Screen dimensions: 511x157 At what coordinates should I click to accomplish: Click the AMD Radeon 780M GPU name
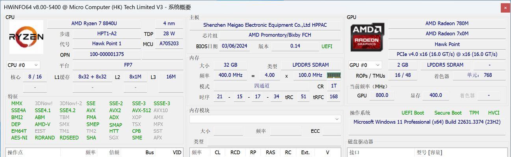pos(447,24)
